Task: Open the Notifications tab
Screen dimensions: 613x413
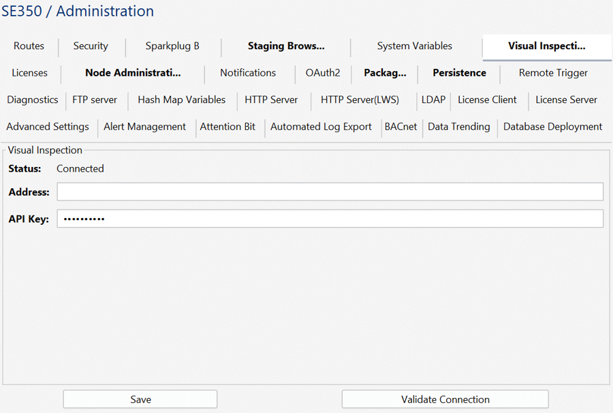Action: (x=248, y=73)
